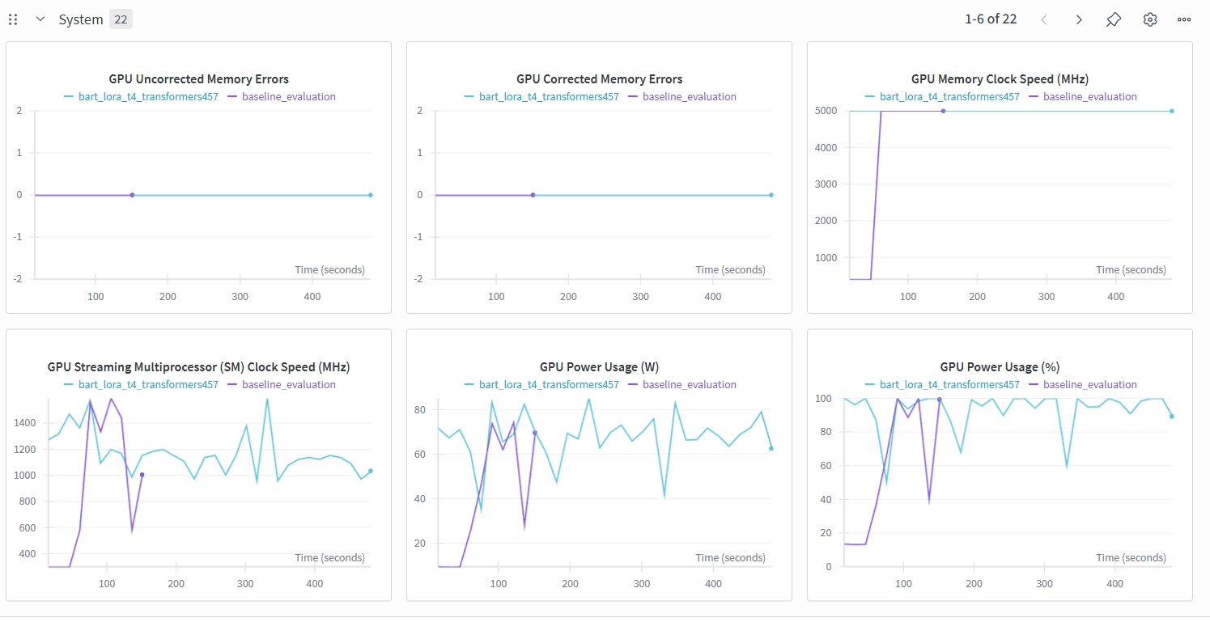Select GPU Memory Clock Speed (MHz) chart title
1210x622 pixels.
pyautogui.click(x=1000, y=79)
